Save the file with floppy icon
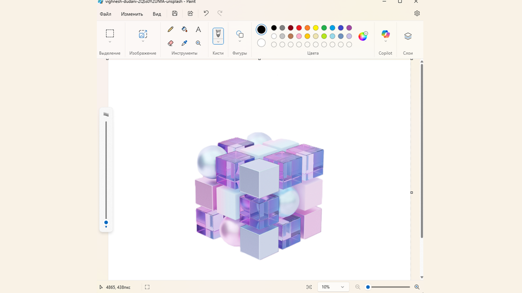 175,14
